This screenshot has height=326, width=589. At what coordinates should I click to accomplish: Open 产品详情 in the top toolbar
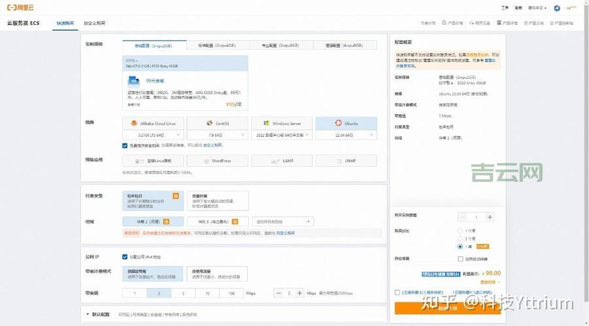point(507,23)
